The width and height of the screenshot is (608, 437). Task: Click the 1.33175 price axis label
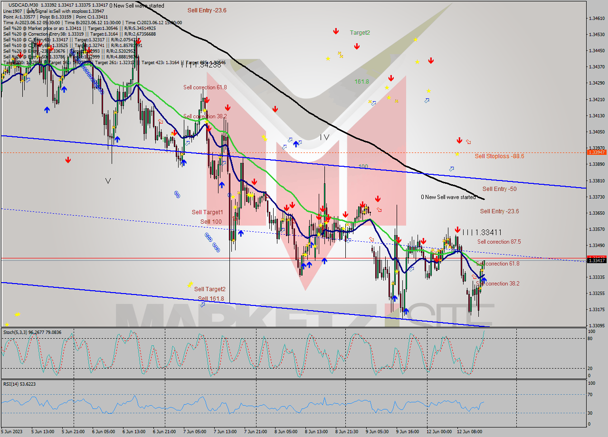[596, 309]
